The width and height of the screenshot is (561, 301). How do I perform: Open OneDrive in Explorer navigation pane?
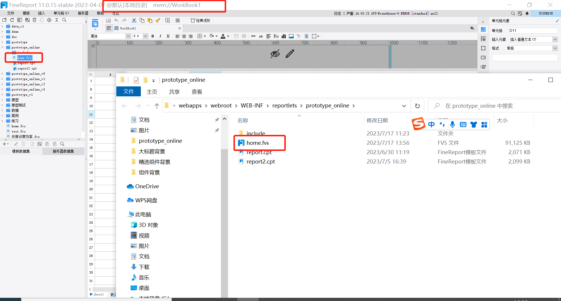pos(143,186)
